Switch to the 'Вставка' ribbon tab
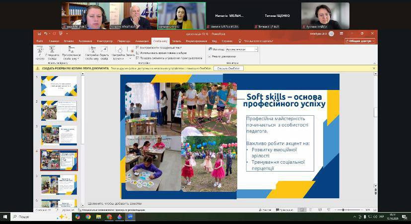This screenshot has height=224, width=411. tap(68, 41)
